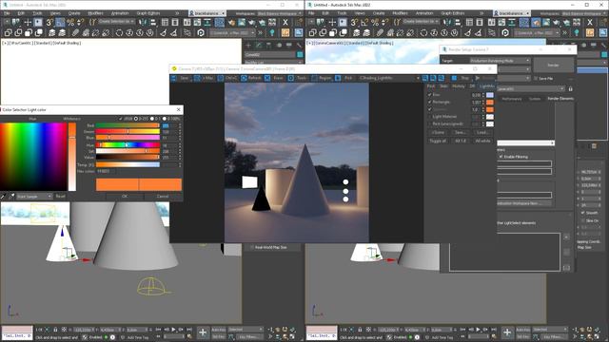Click All white button in LightMix

(483, 141)
